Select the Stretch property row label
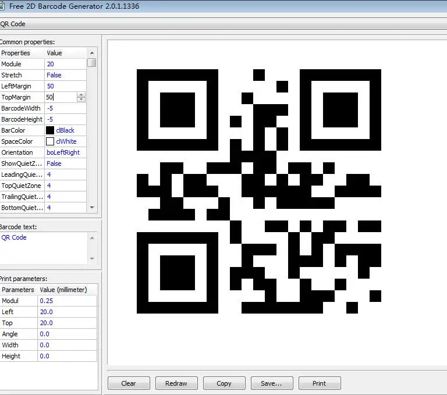 (12, 75)
